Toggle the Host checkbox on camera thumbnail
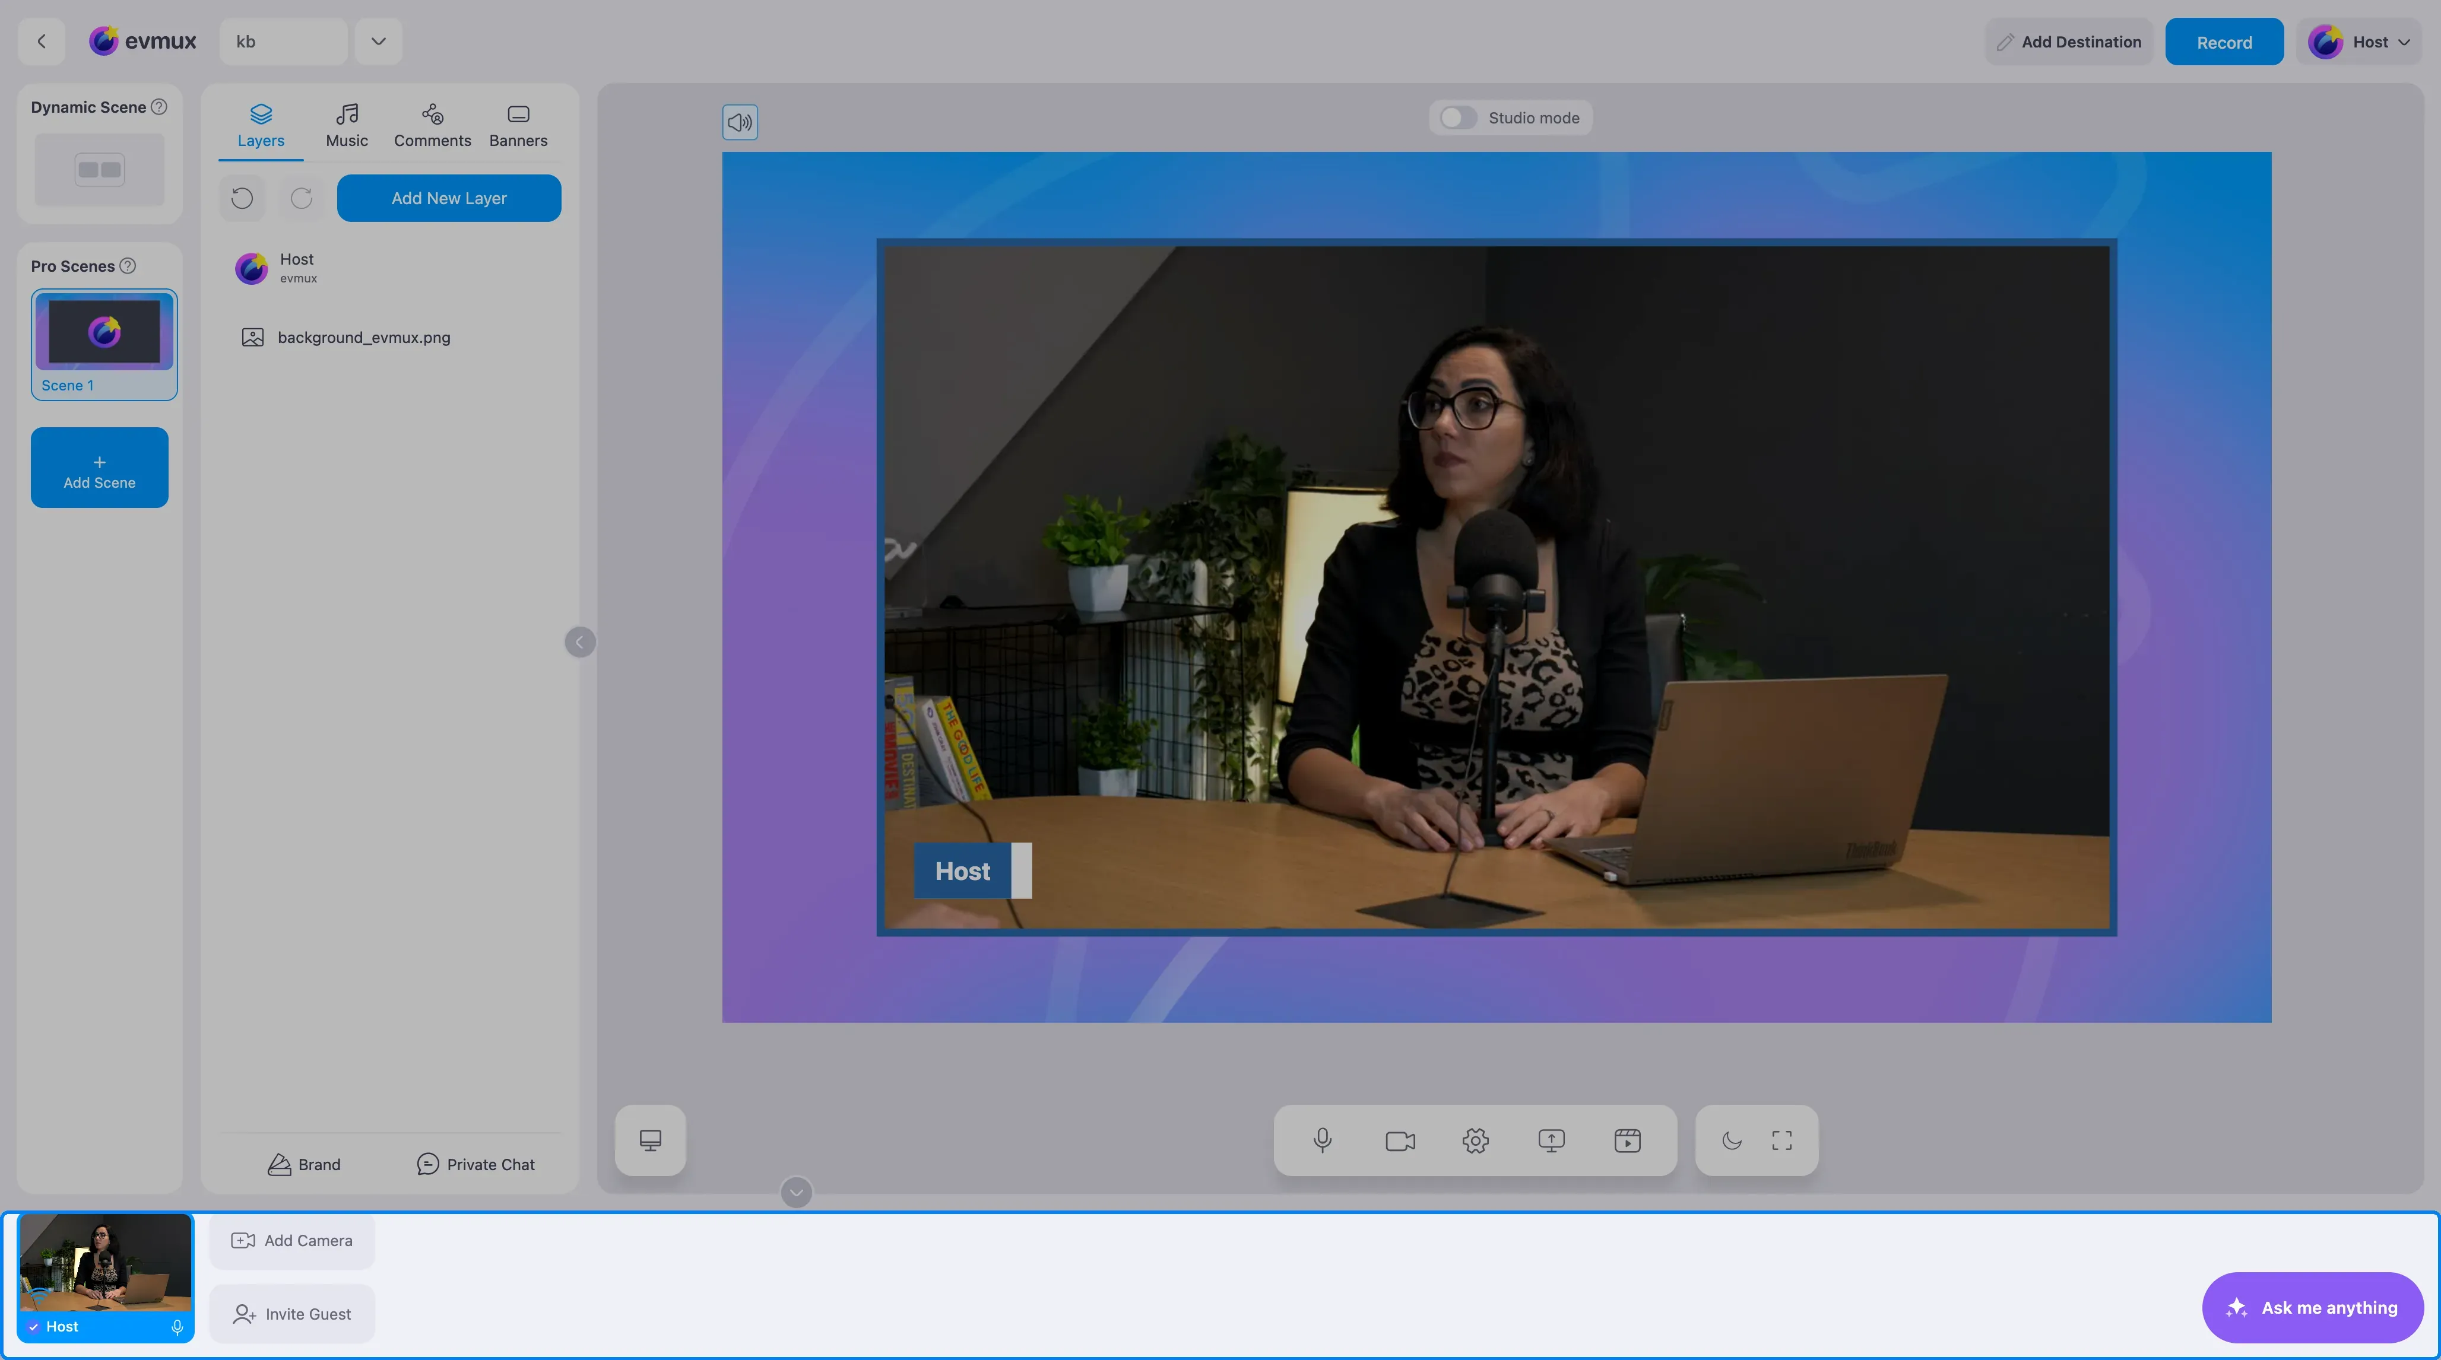The image size is (2441, 1360). click(34, 1327)
